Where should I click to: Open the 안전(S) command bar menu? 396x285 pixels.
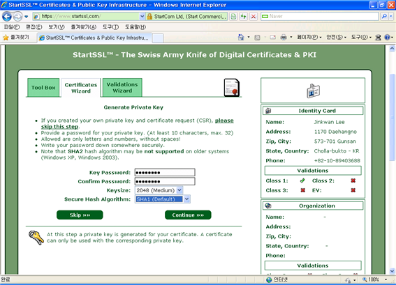click(336, 38)
